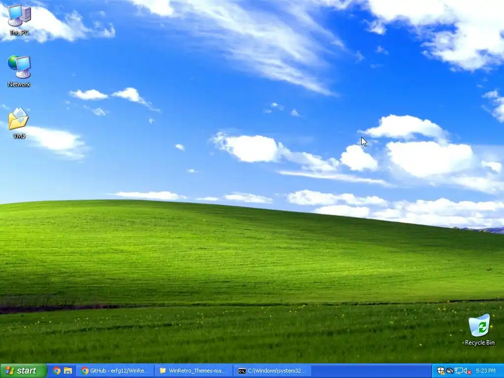Viewport: 504px width, 378px height.
Task: Open network connection tray icon
Action: [458, 371]
